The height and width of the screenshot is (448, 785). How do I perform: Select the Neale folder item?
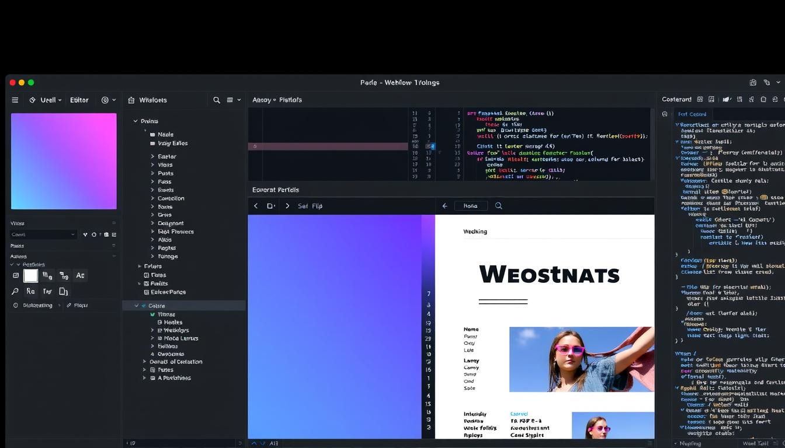coord(162,135)
